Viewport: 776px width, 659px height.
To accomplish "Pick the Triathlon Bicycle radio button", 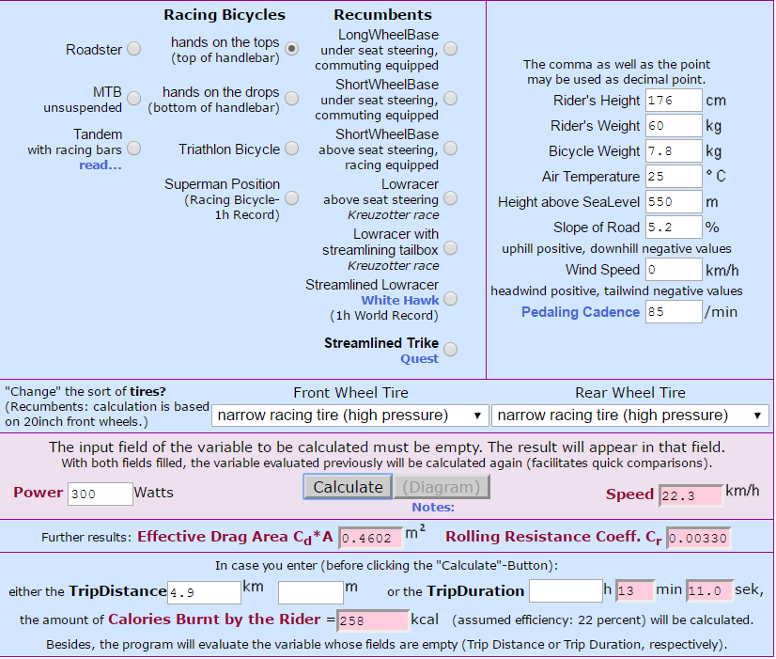I will point(292,149).
